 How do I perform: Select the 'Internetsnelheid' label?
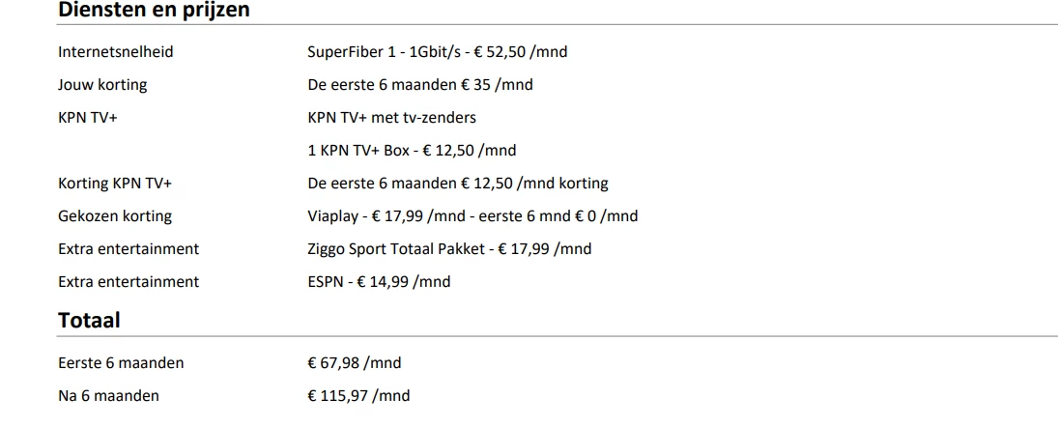click(116, 52)
